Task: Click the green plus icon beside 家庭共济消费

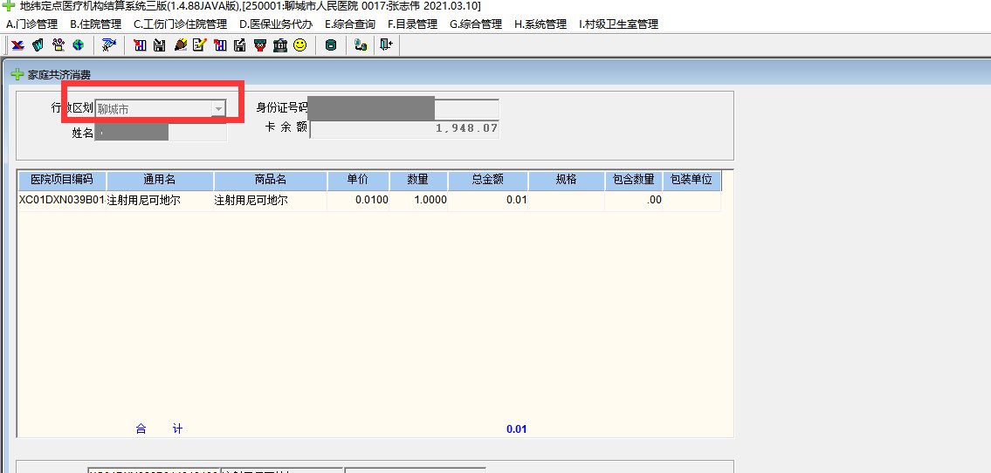Action: 17,75
